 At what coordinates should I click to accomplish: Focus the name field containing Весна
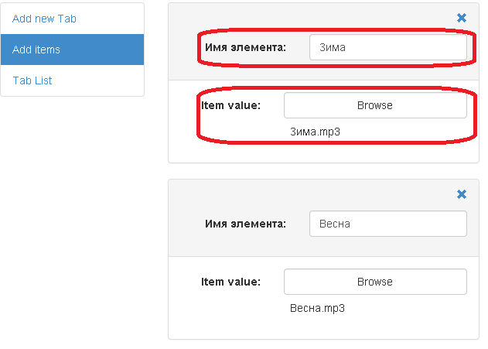point(388,224)
